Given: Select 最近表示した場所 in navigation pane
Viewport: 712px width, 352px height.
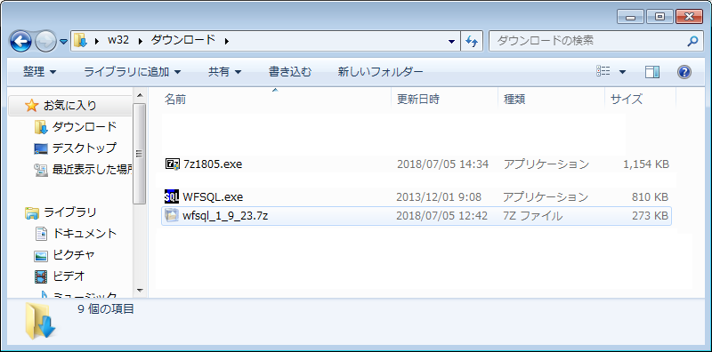Looking at the screenshot, I should 92,170.
